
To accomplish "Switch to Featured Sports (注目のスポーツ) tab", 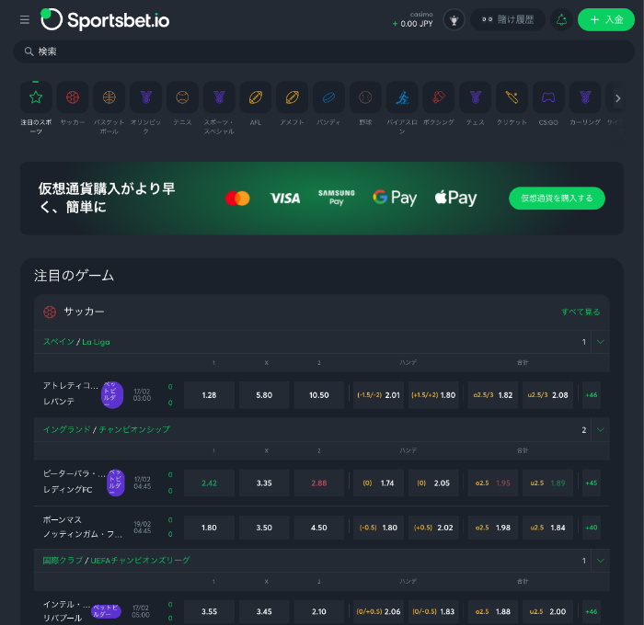I will click(x=36, y=97).
